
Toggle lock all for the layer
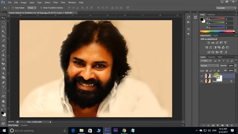pyautogui.click(x=218, y=71)
